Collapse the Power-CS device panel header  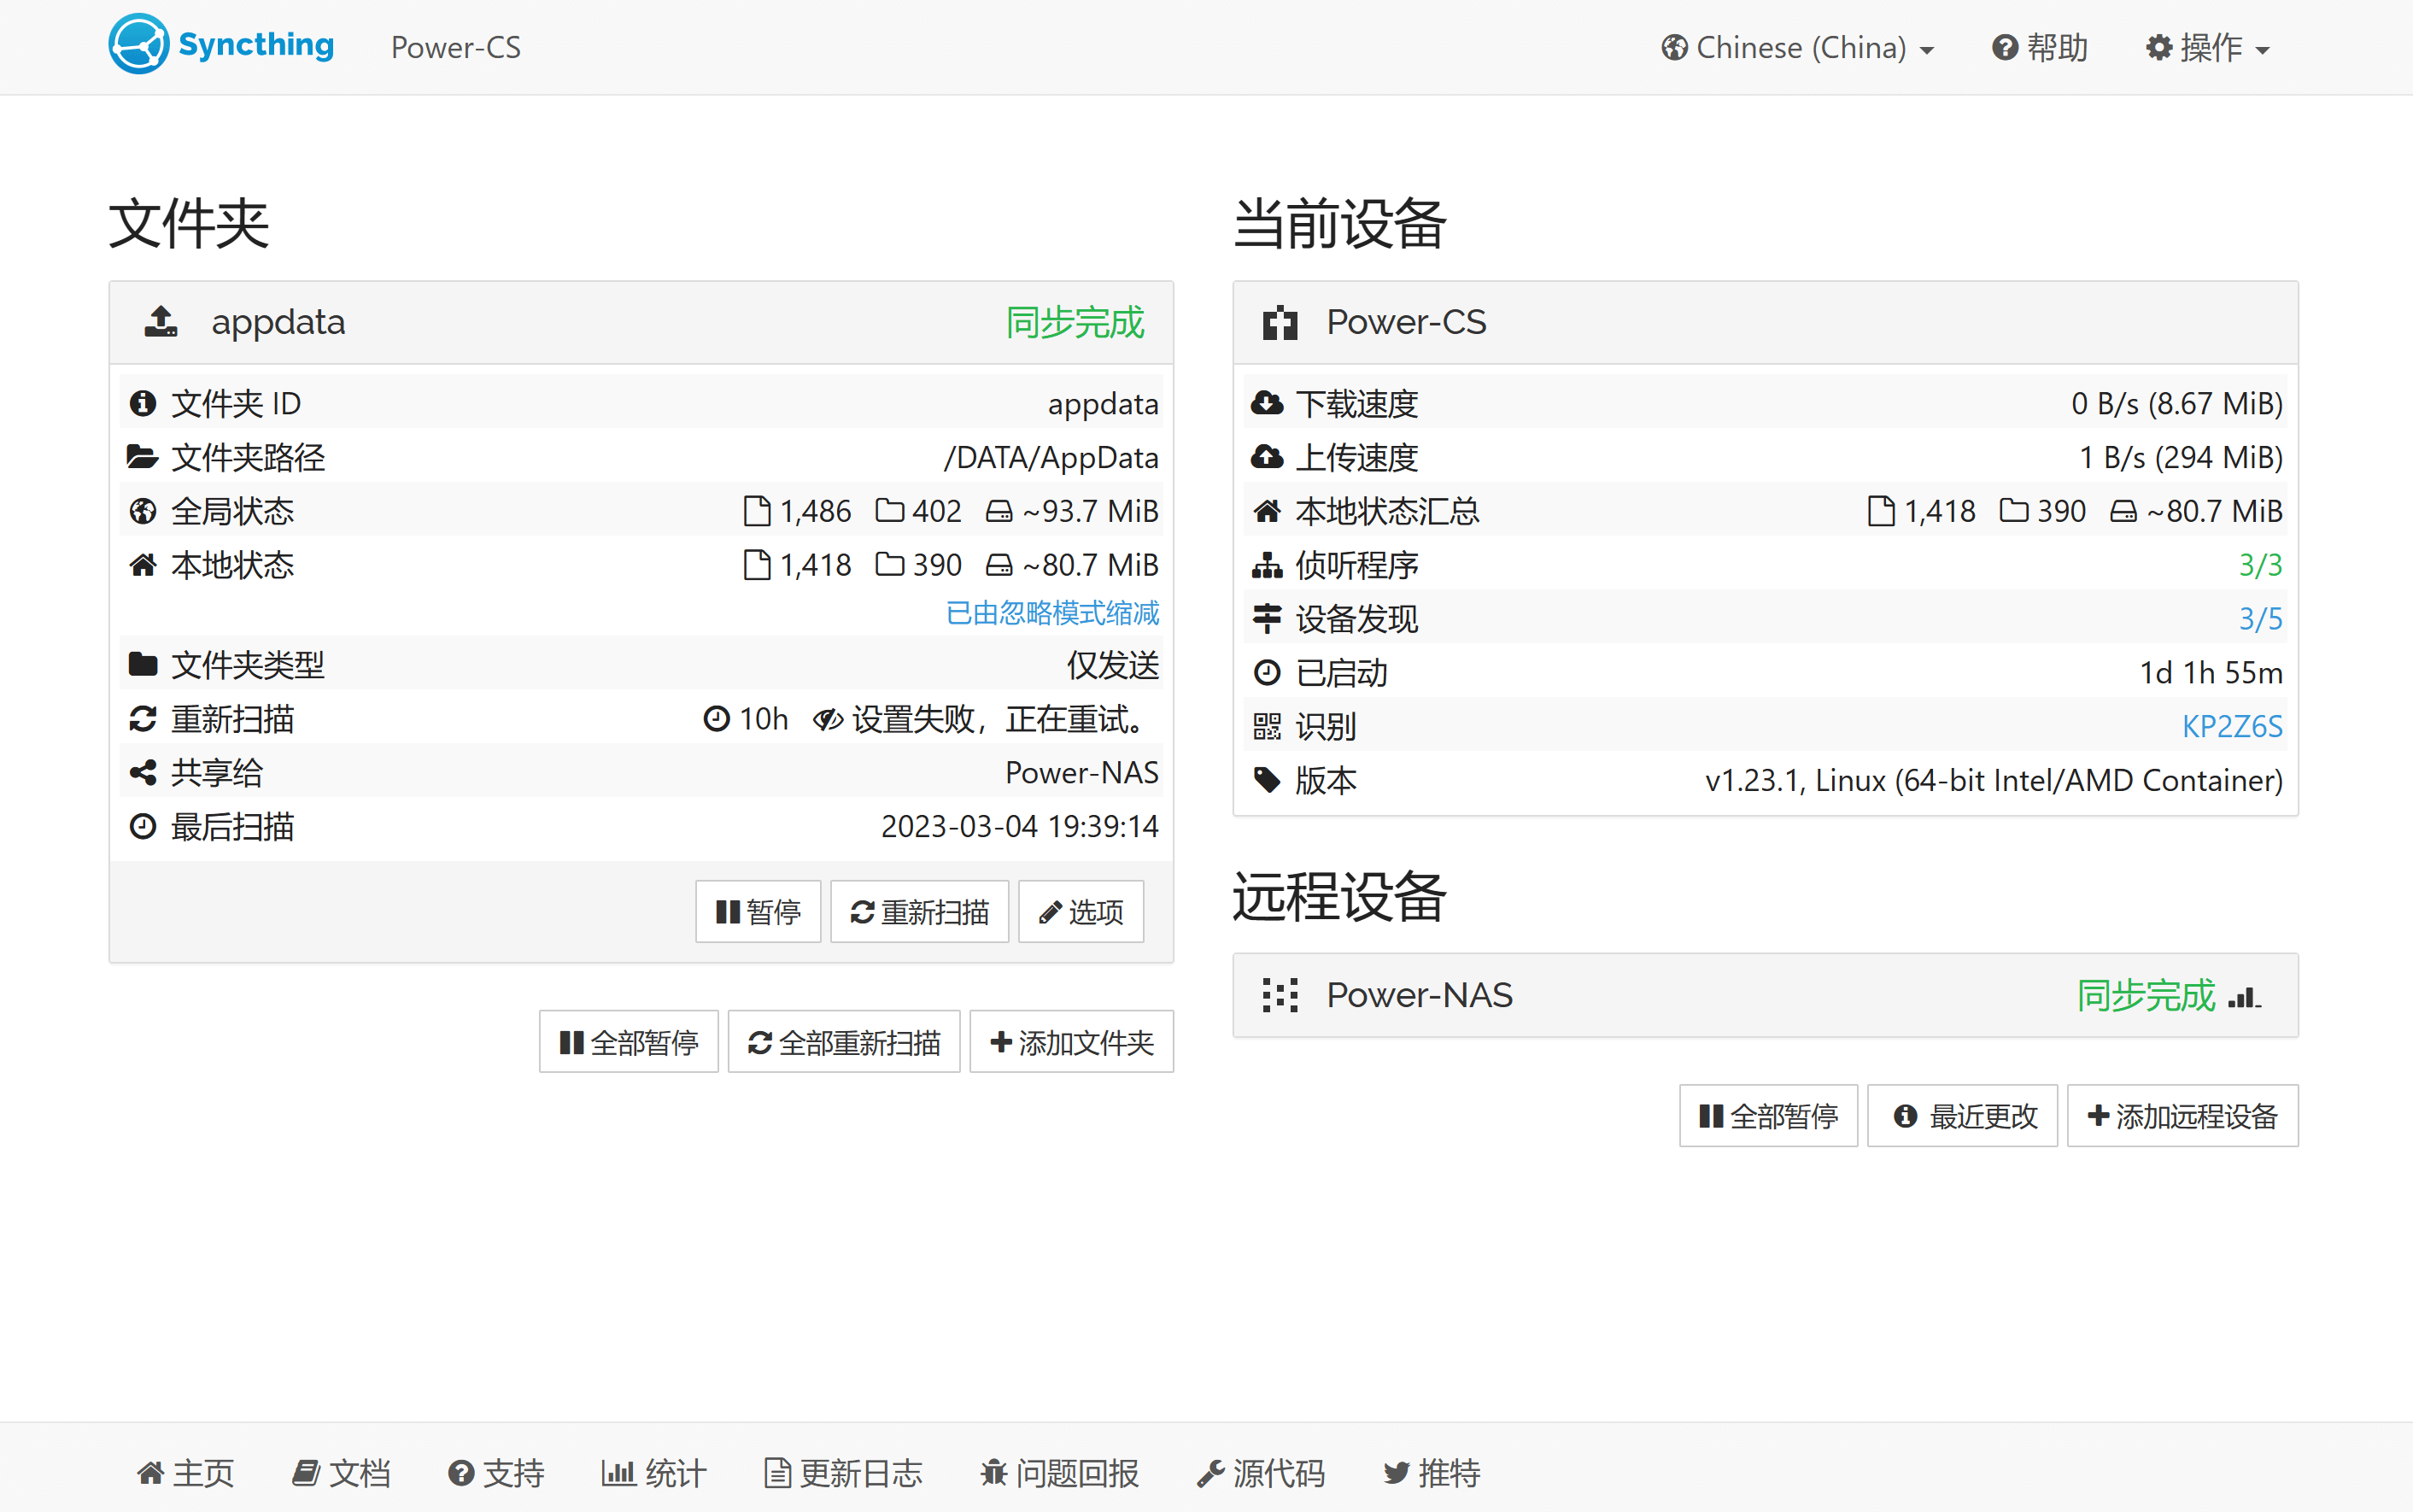pos(1766,322)
